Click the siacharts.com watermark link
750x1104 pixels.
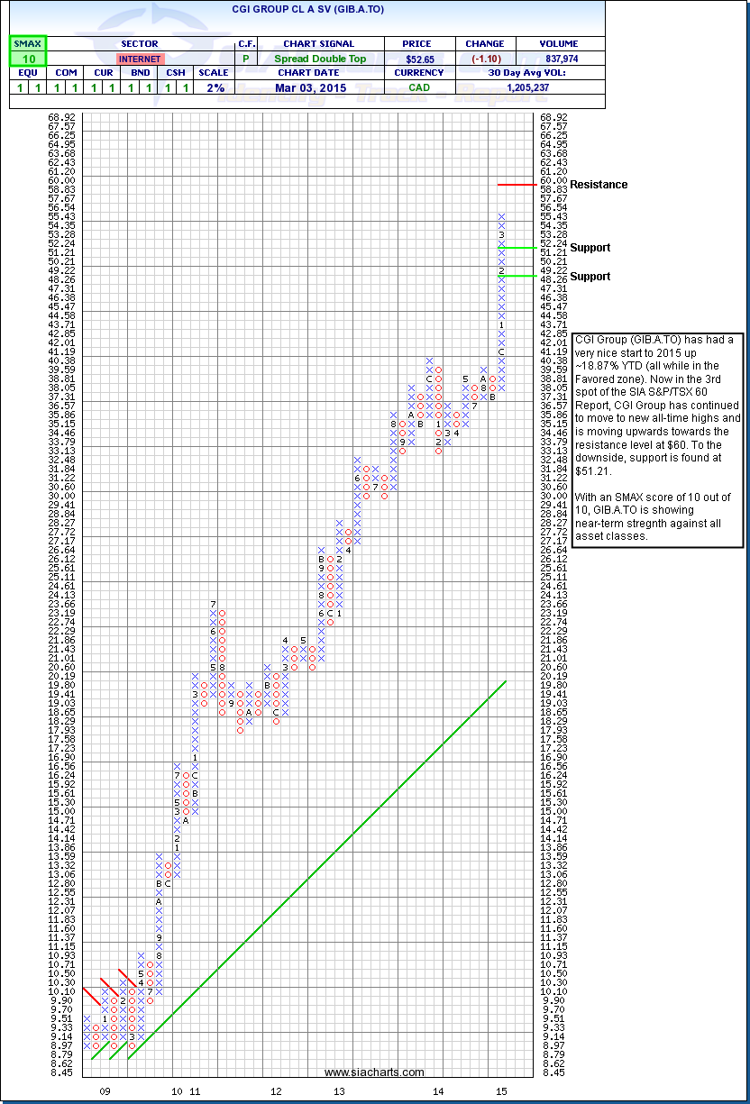374,1072
